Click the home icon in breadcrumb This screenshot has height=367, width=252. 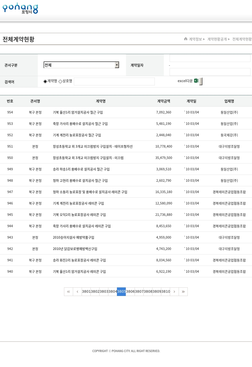pyautogui.click(x=186, y=39)
